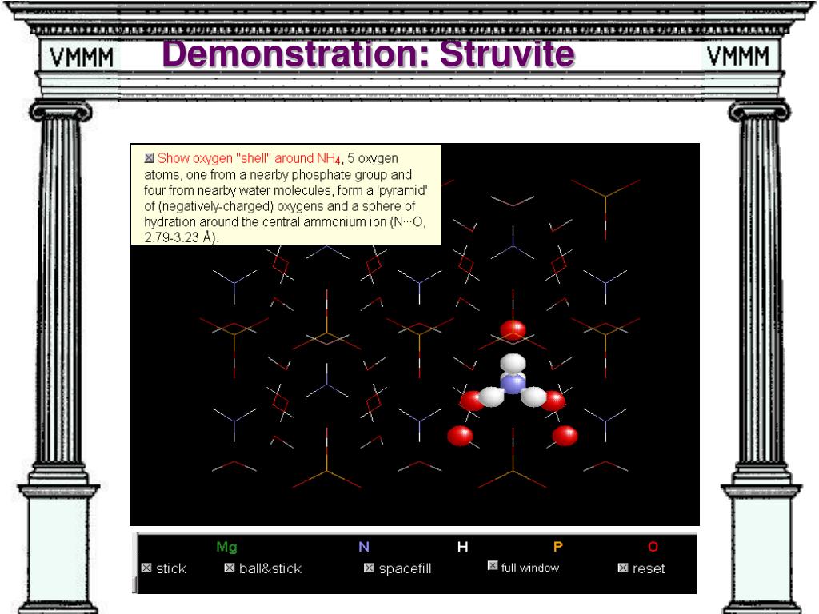Click the bottom-right red oxygen sphere
The height and width of the screenshot is (614, 819).
click(565, 436)
